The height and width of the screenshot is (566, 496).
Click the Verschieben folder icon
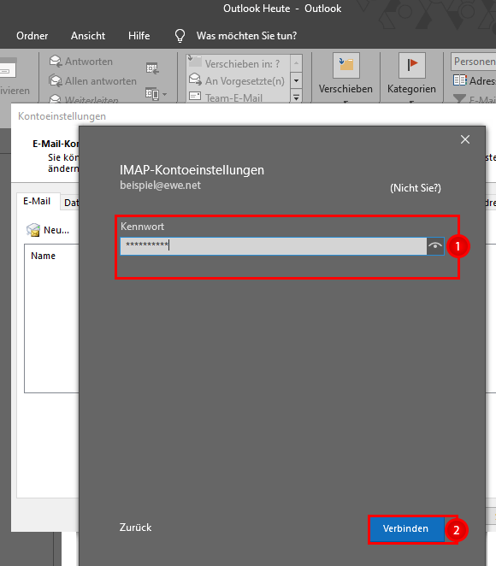pyautogui.click(x=346, y=65)
